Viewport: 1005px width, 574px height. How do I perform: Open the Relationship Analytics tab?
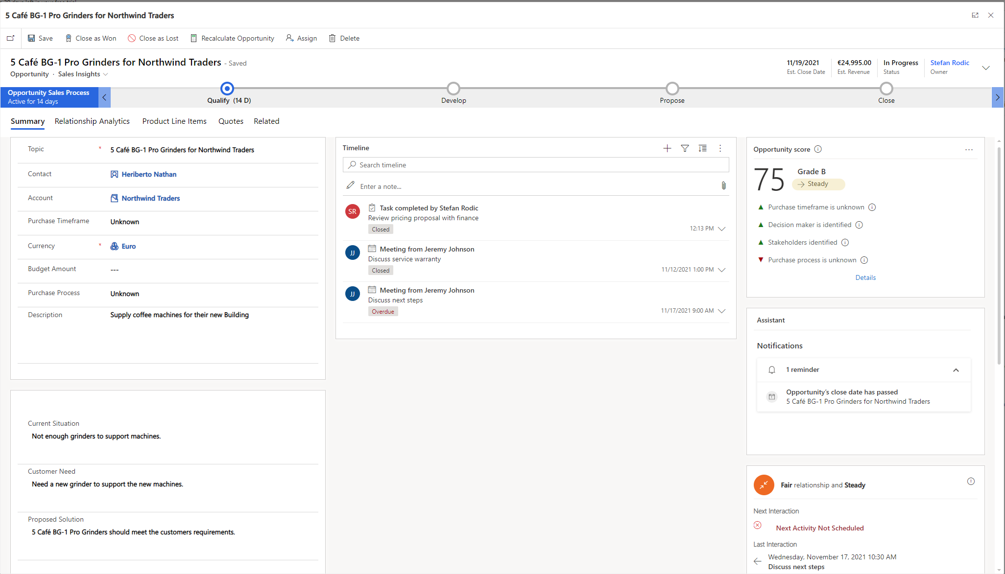(x=92, y=121)
